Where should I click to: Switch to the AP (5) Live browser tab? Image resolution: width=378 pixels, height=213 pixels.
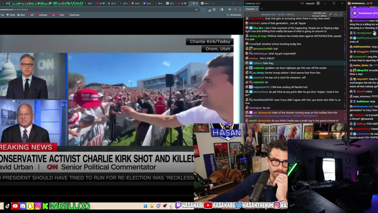pos(171,3)
